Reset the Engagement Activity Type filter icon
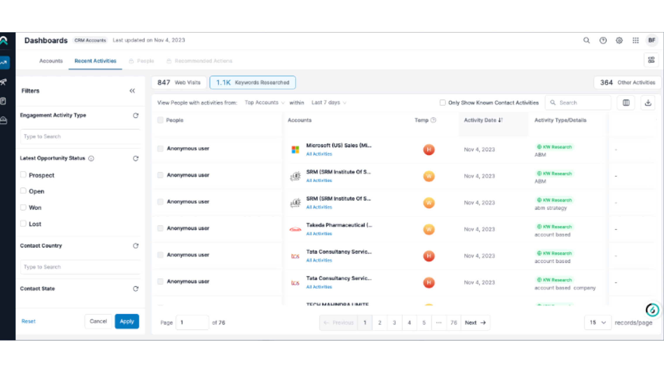 (x=136, y=116)
